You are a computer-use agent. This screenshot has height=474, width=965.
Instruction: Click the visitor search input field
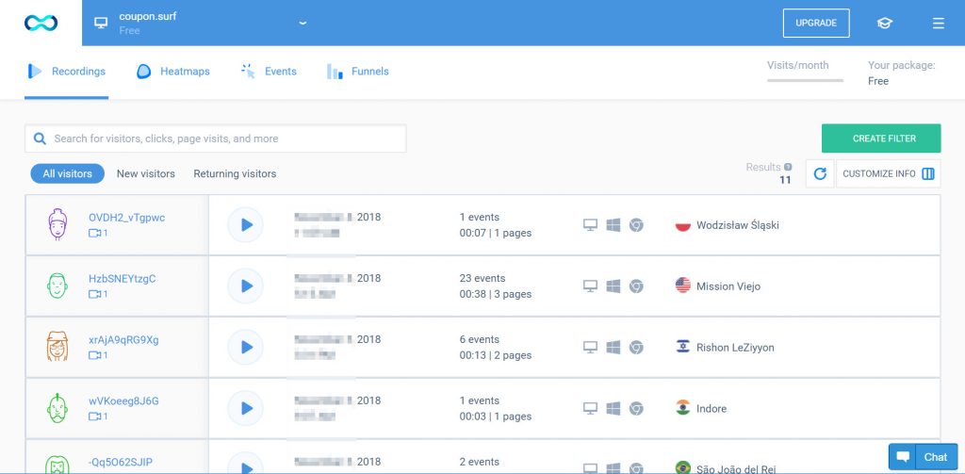216,139
